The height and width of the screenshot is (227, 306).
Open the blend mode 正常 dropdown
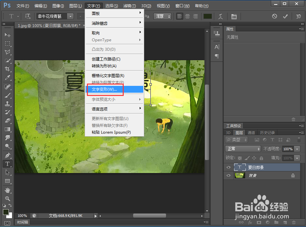click(x=243, y=149)
